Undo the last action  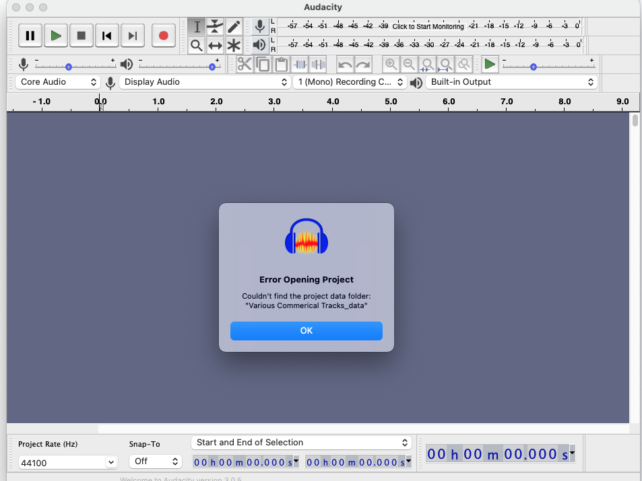pyautogui.click(x=345, y=64)
